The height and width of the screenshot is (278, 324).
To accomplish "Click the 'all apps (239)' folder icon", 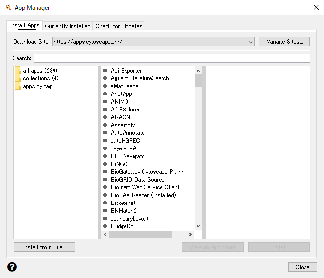I will click(18, 71).
